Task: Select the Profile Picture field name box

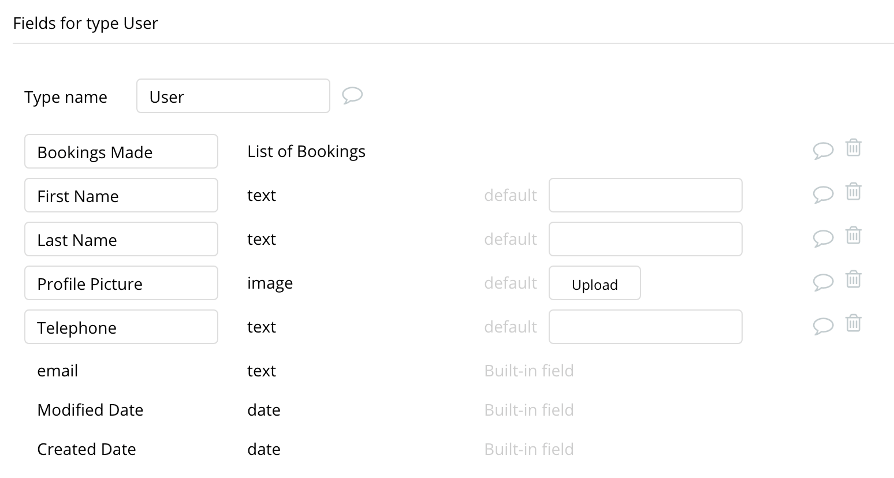Action: click(121, 283)
